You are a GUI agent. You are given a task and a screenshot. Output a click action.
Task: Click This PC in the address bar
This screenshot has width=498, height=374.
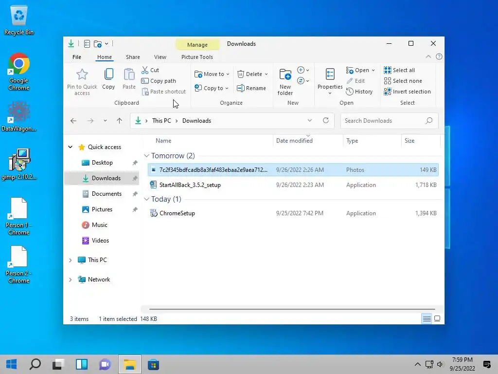[x=161, y=121]
